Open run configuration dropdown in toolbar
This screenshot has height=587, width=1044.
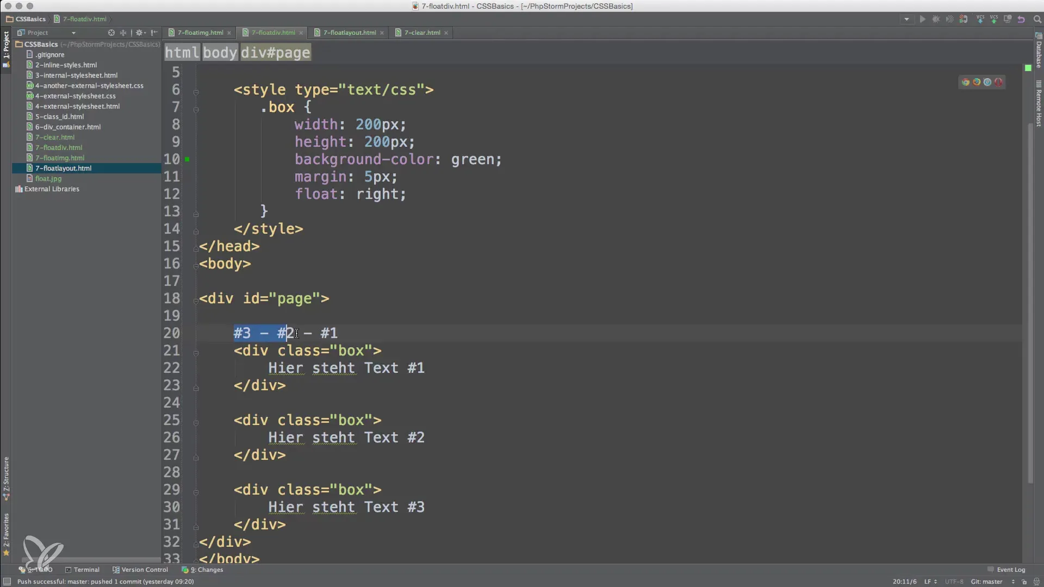point(906,19)
